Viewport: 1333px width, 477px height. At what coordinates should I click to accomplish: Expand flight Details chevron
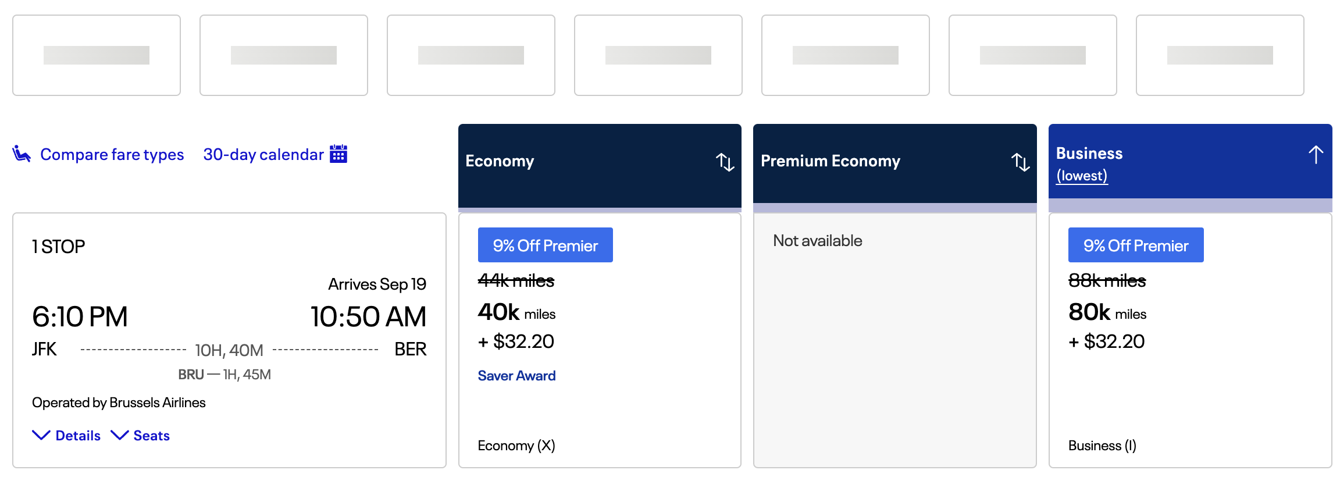coord(41,435)
